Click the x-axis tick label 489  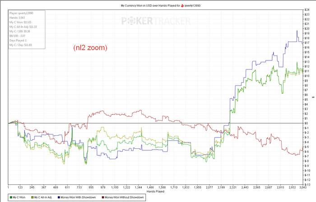[x=56, y=187]
